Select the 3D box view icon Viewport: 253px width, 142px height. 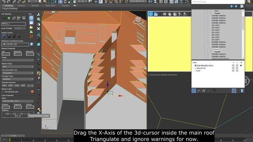[x=31, y=18]
